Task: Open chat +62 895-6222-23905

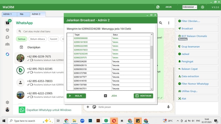Action: (39, 95)
